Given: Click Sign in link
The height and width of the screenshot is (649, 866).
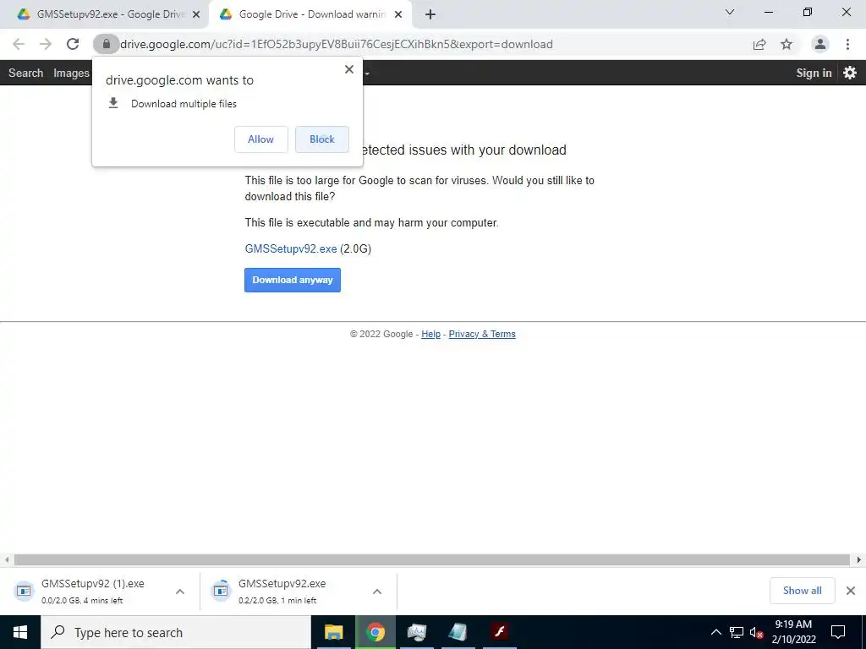Looking at the screenshot, I should (814, 73).
